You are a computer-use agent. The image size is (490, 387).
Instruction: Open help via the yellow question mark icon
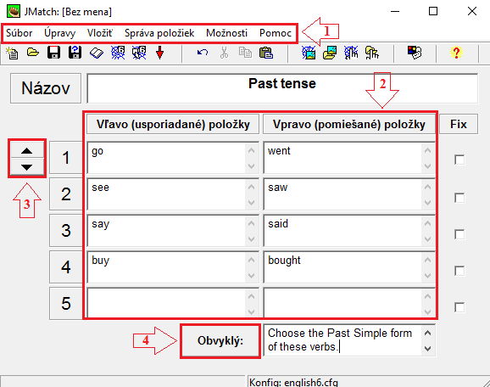pyautogui.click(x=456, y=53)
